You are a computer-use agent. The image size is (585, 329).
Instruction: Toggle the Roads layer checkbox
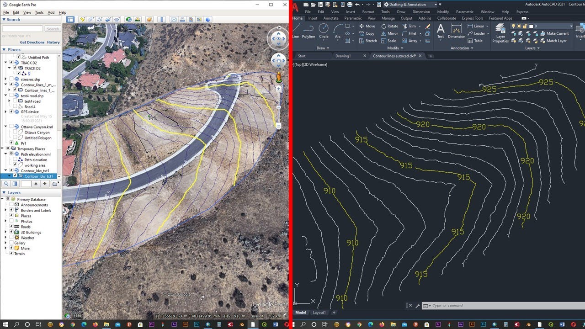tap(11, 227)
